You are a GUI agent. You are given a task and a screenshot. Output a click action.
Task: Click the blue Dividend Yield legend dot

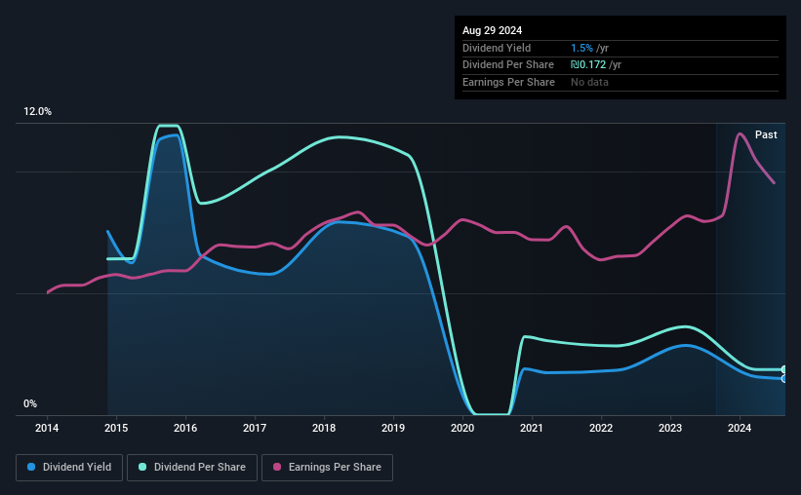(31, 467)
